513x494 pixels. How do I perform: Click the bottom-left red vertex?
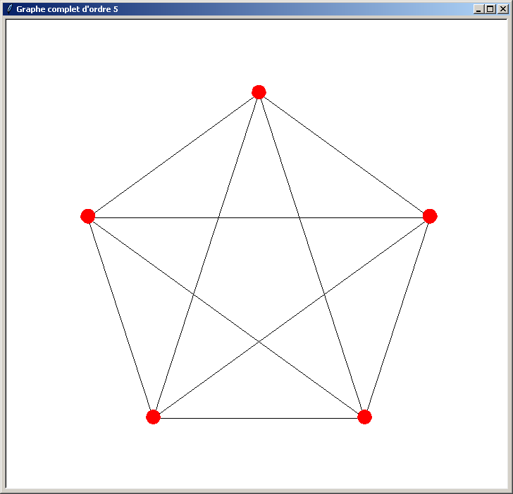[153, 417]
